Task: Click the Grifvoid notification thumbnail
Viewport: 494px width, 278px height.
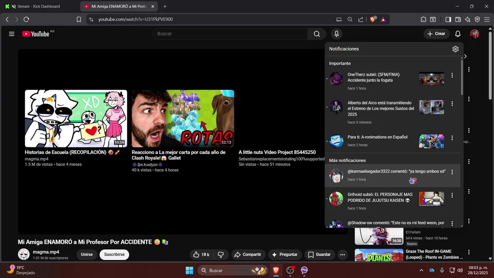Action: pos(431,199)
